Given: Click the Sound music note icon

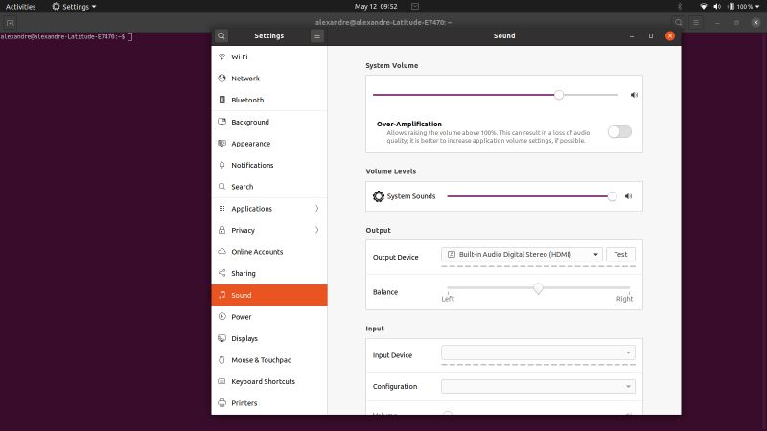Looking at the screenshot, I should point(222,295).
